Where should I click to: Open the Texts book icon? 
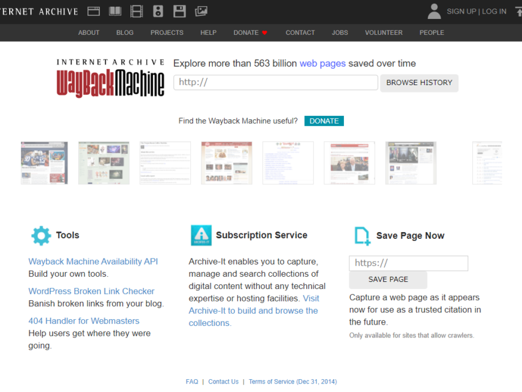(115, 12)
